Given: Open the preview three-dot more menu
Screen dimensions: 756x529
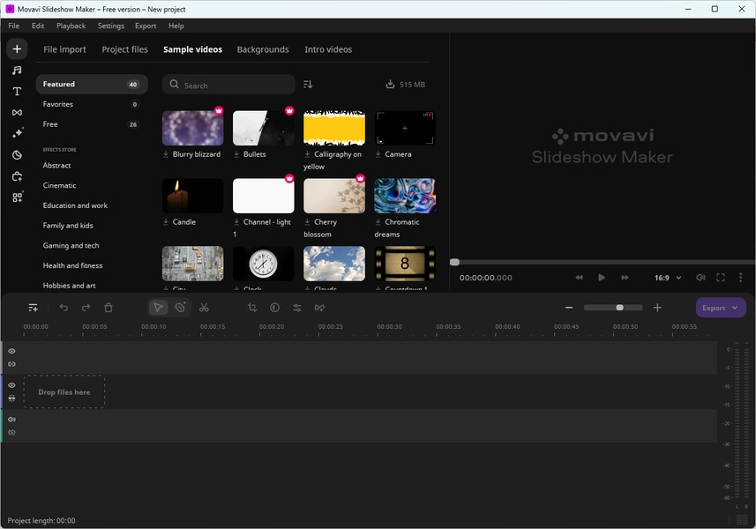Looking at the screenshot, I should pos(741,278).
